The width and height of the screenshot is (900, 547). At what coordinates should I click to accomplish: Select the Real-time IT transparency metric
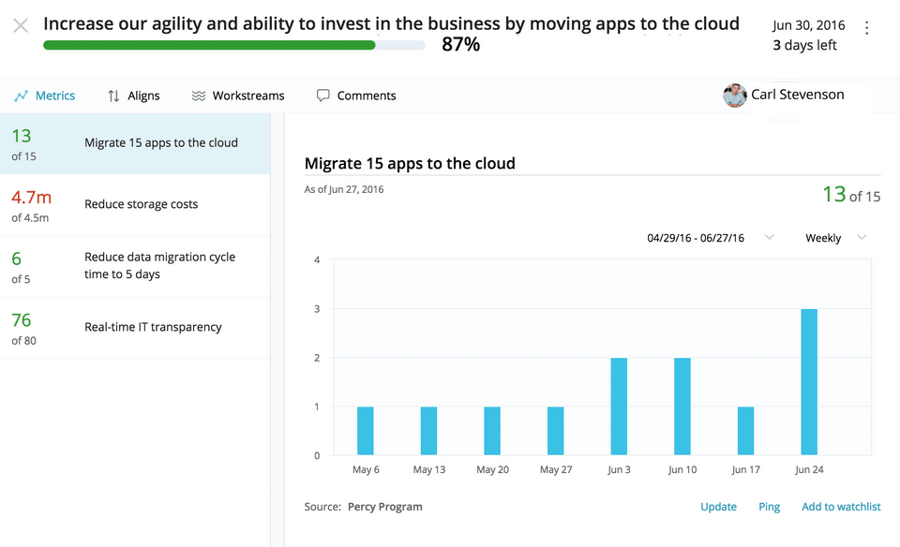(x=153, y=327)
